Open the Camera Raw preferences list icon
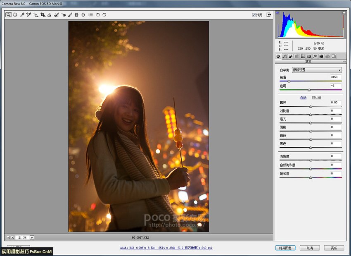The height and width of the screenshot is (256, 351). [90, 14]
